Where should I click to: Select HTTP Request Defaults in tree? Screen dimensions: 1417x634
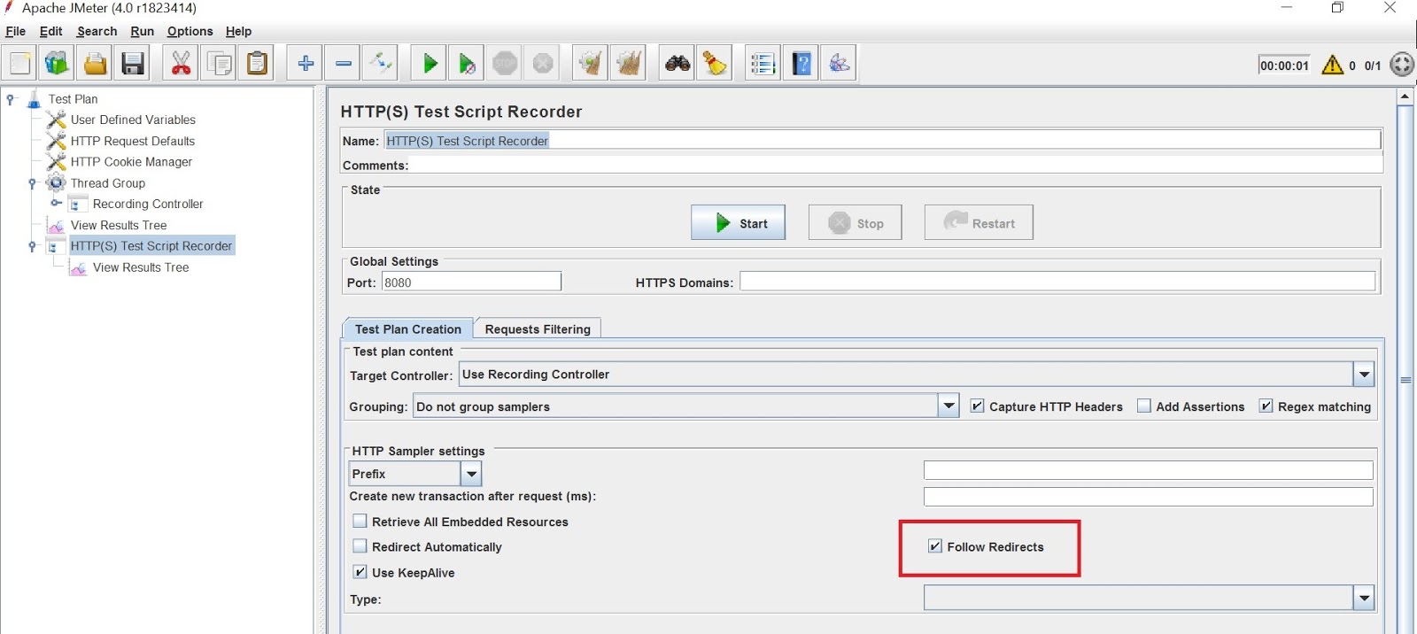133,141
